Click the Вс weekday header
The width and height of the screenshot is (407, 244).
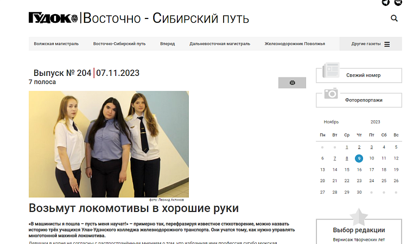(396, 135)
